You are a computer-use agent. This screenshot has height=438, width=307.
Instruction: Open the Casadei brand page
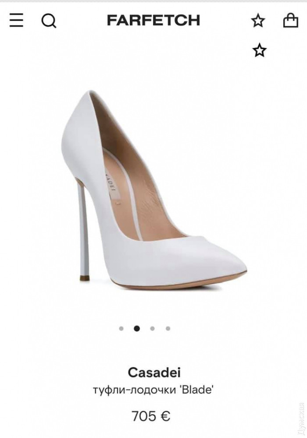click(154, 372)
